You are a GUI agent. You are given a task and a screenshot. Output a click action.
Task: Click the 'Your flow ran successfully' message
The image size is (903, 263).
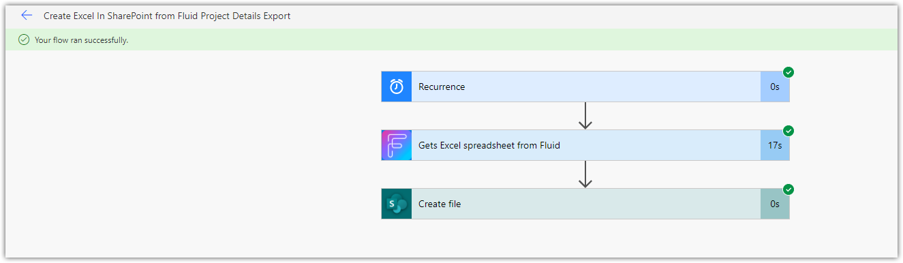82,40
